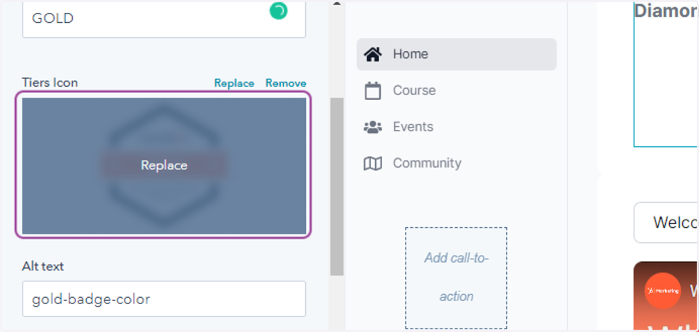Screen dimensions: 699x332
Task: Click the Alt text field gold-badge-color
Action: coord(164,299)
